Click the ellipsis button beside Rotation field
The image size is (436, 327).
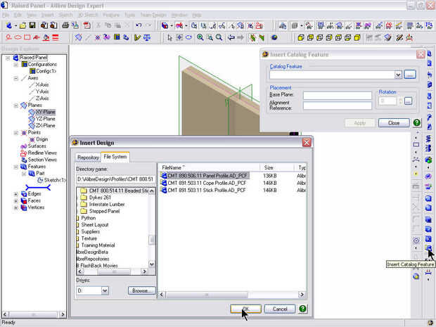tap(408, 101)
